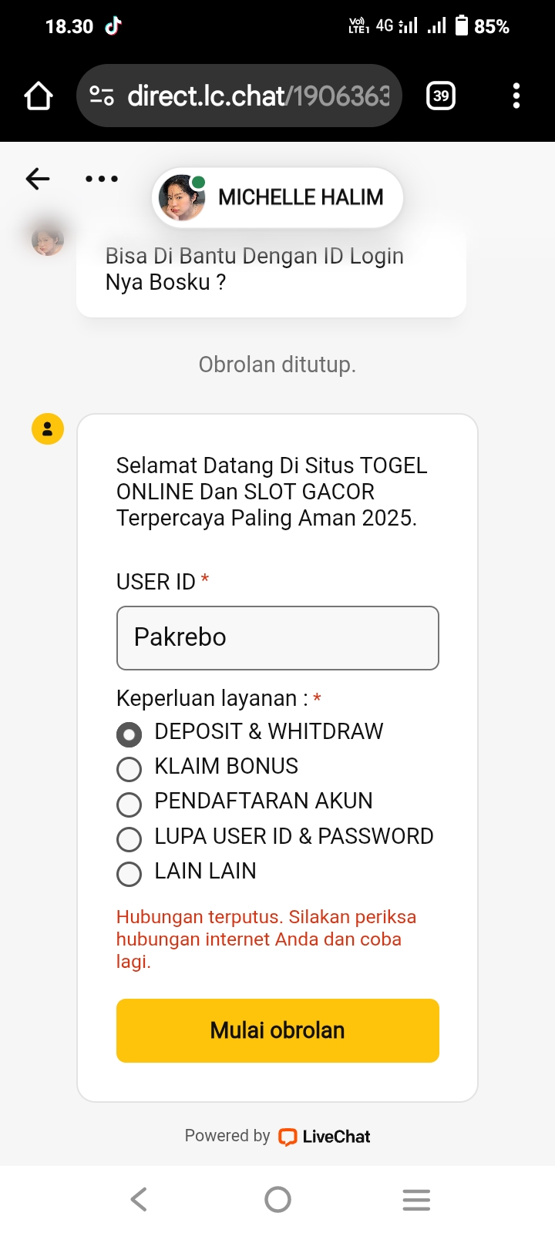Choose the PENDAFTARAN AKUN option
555x1233 pixels.
[129, 805]
